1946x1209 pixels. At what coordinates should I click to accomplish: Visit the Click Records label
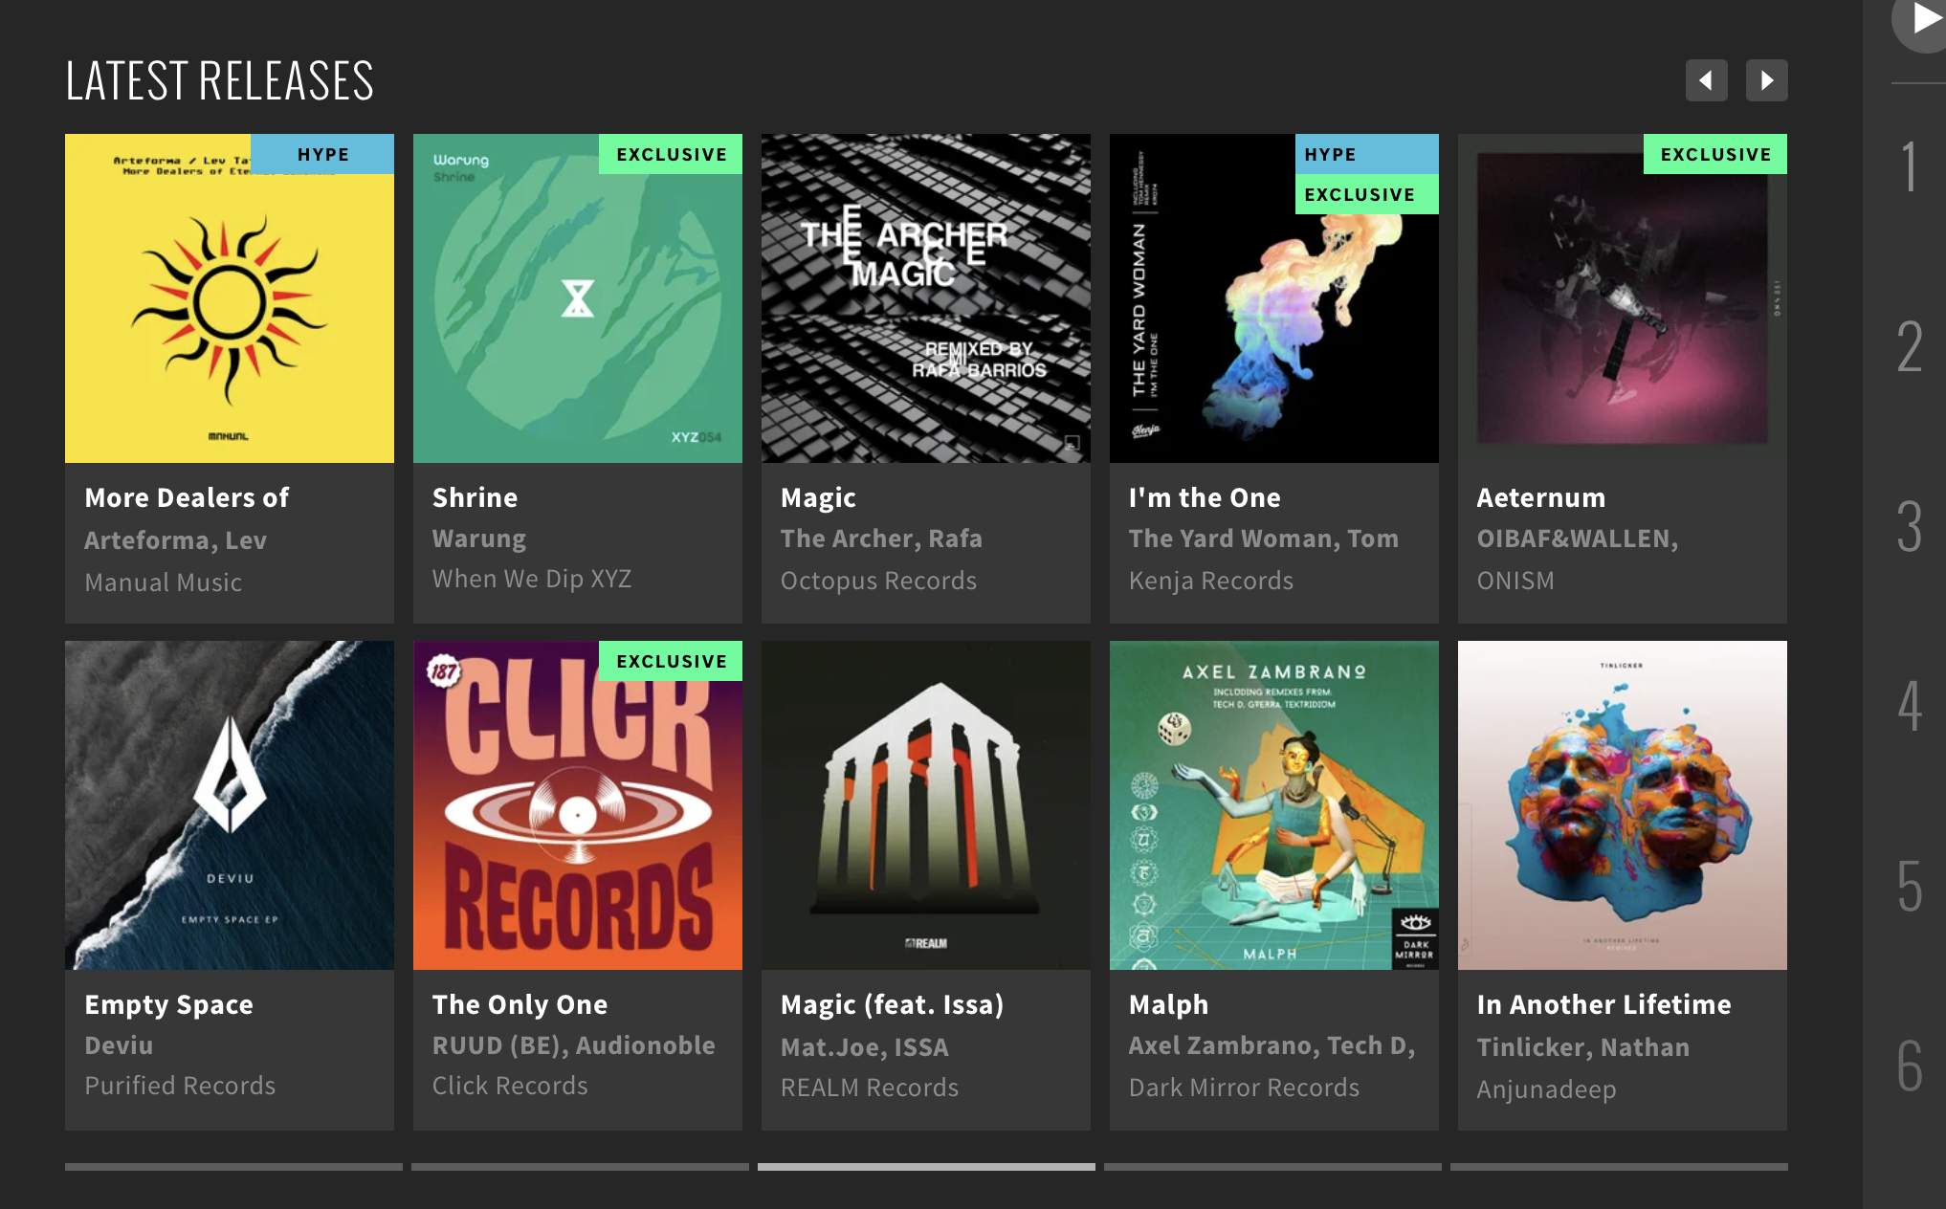(510, 1086)
